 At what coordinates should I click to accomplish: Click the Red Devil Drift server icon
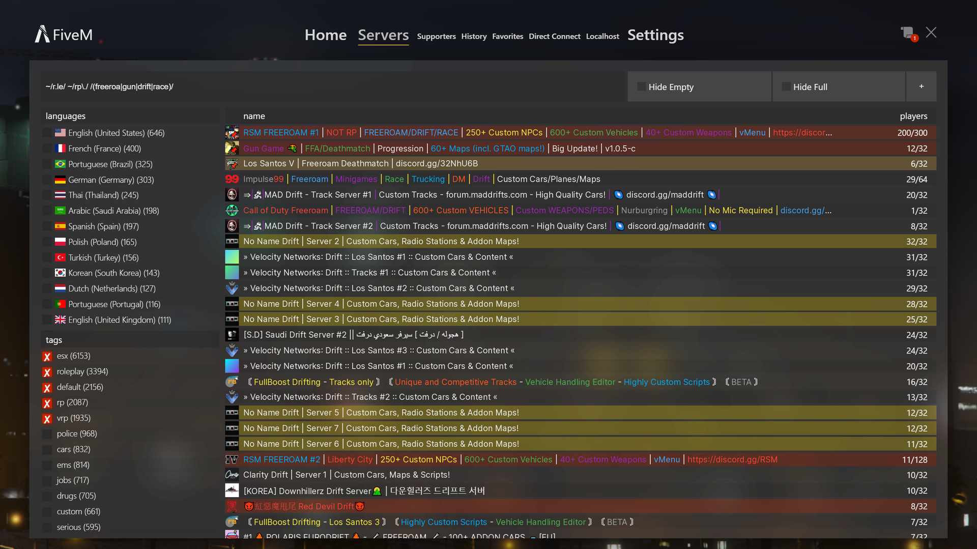(x=232, y=506)
